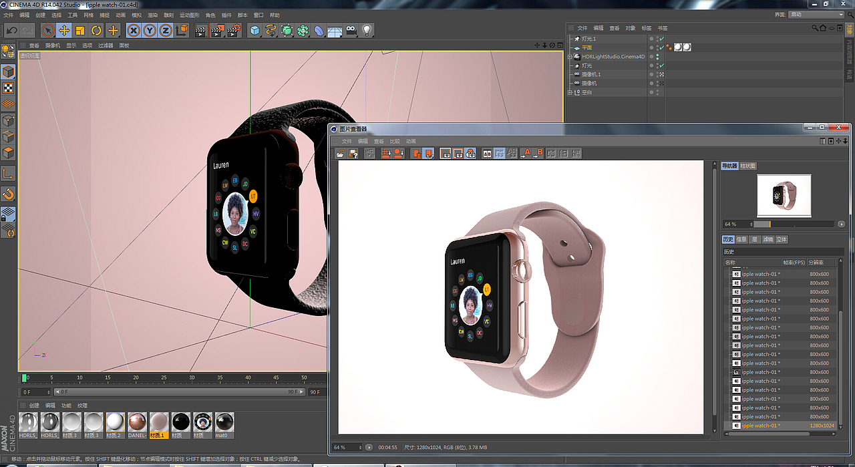Expand the HDRLightStudio.Cinema4D object

click(x=570, y=56)
